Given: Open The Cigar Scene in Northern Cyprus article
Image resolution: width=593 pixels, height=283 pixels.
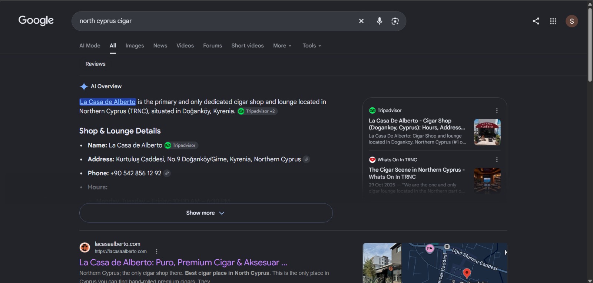Looking at the screenshot, I should (417, 173).
